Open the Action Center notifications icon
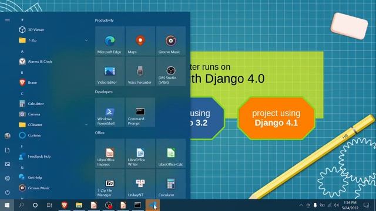 366,205
